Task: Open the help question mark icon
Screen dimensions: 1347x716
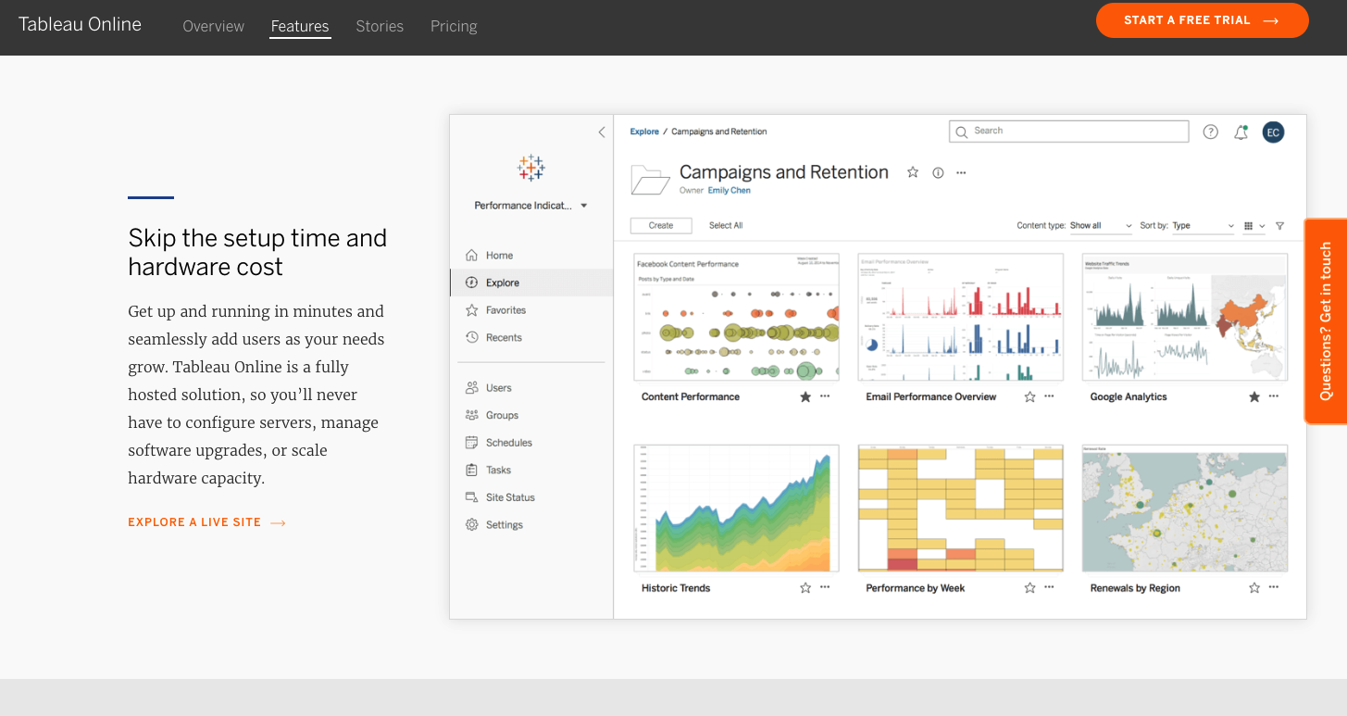Action: [x=1210, y=132]
